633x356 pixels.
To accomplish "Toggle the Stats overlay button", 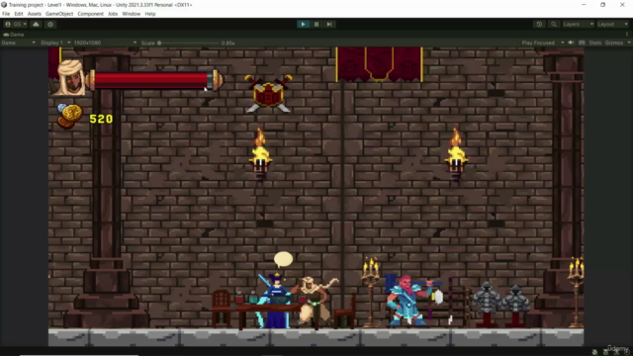I will point(595,43).
